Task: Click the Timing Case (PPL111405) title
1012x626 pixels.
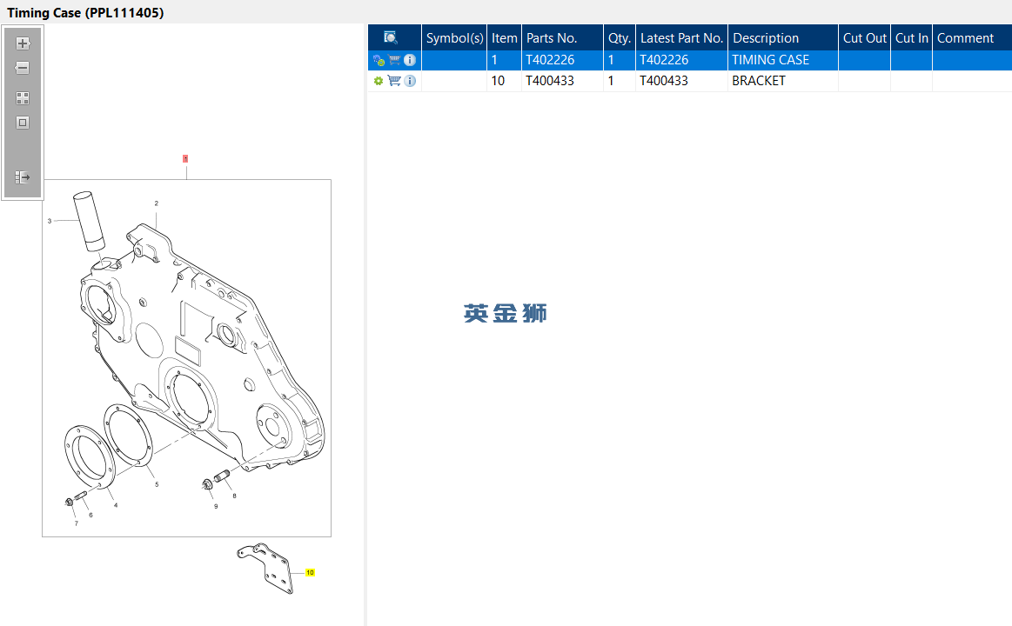Action: coord(85,12)
